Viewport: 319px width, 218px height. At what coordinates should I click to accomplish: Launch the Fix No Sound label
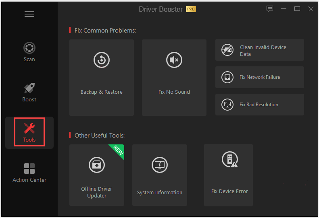174,92
